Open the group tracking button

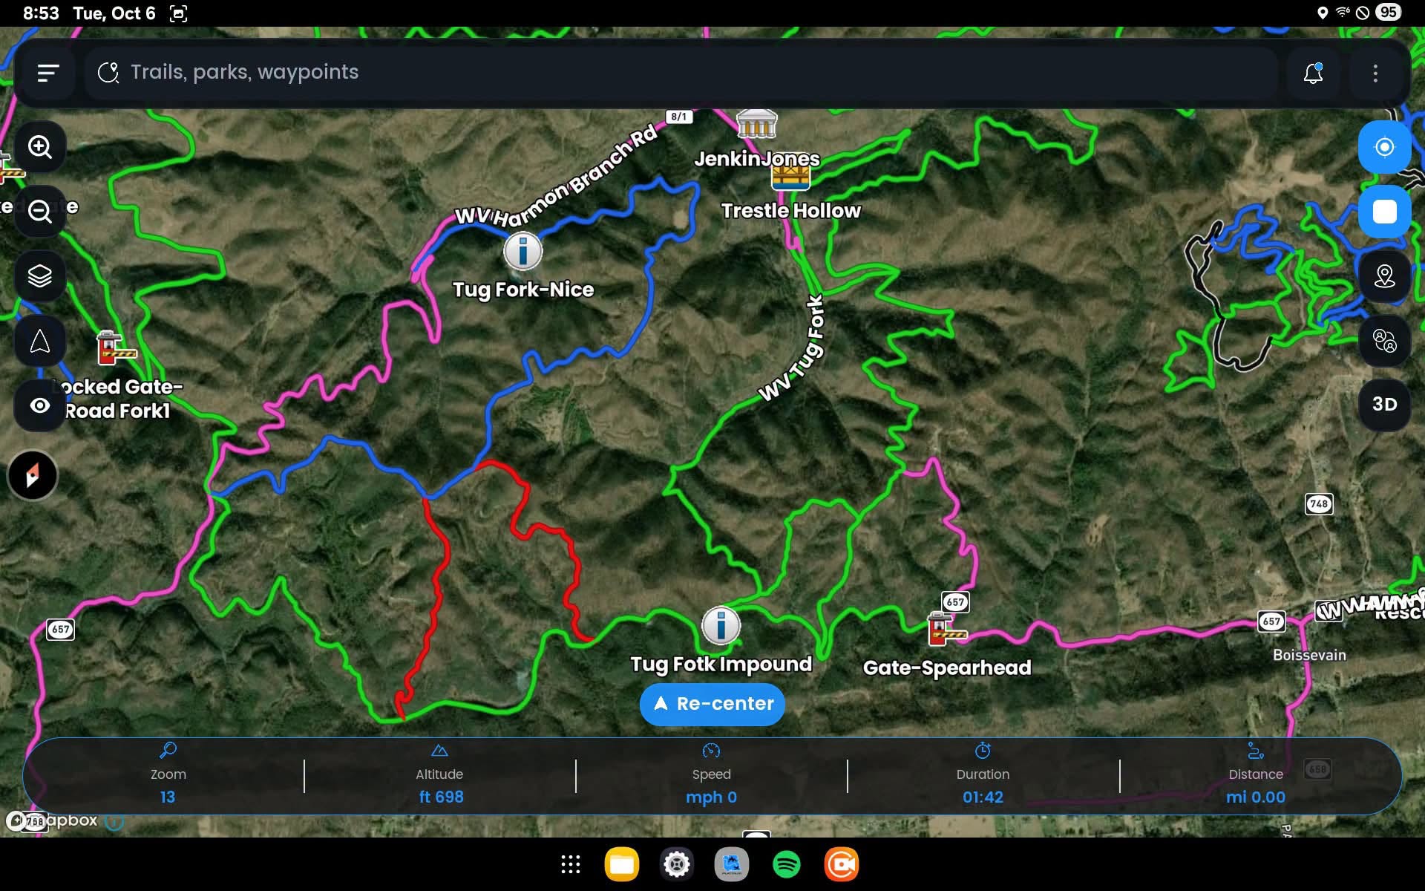[x=1384, y=341]
